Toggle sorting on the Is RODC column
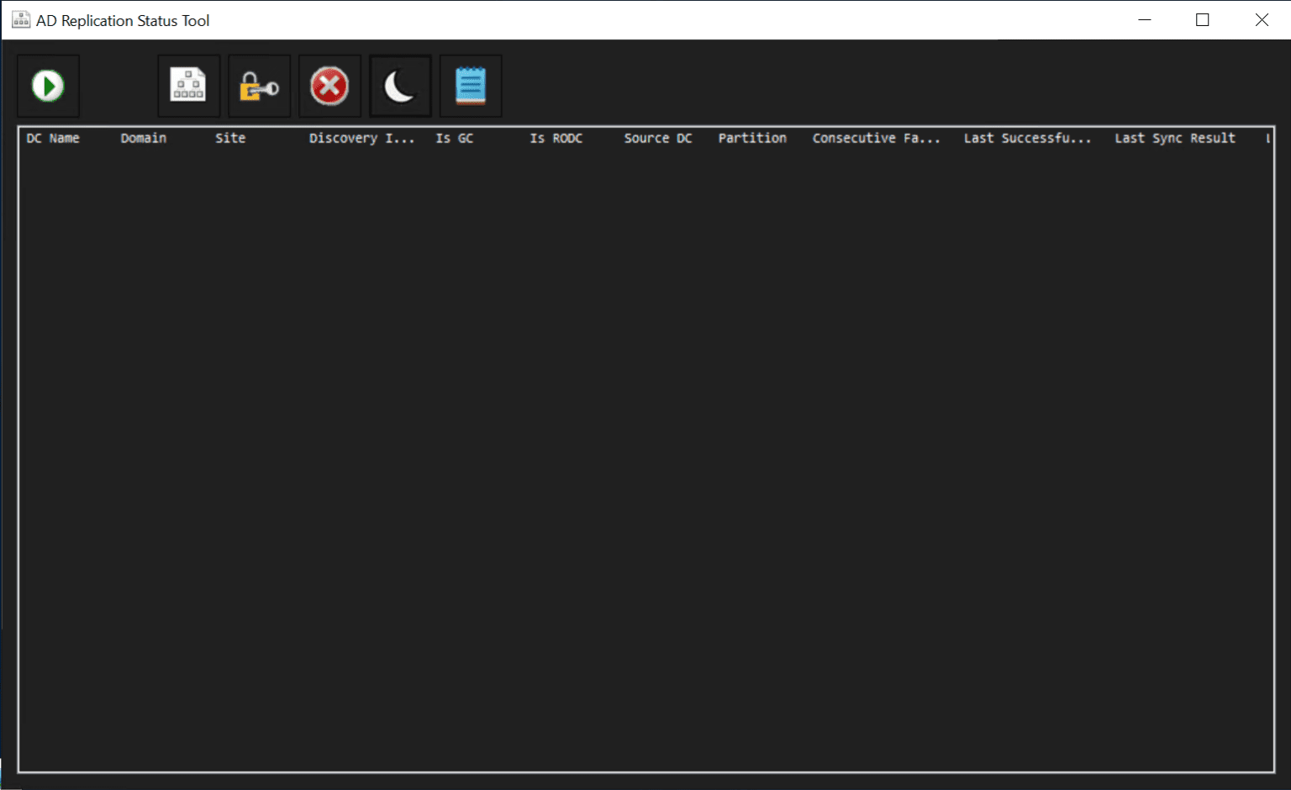The image size is (1291, 790). [x=556, y=138]
